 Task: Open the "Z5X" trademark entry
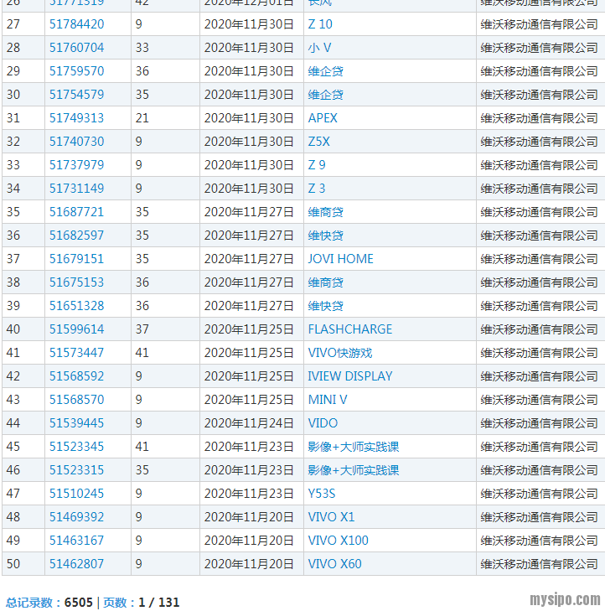319,142
